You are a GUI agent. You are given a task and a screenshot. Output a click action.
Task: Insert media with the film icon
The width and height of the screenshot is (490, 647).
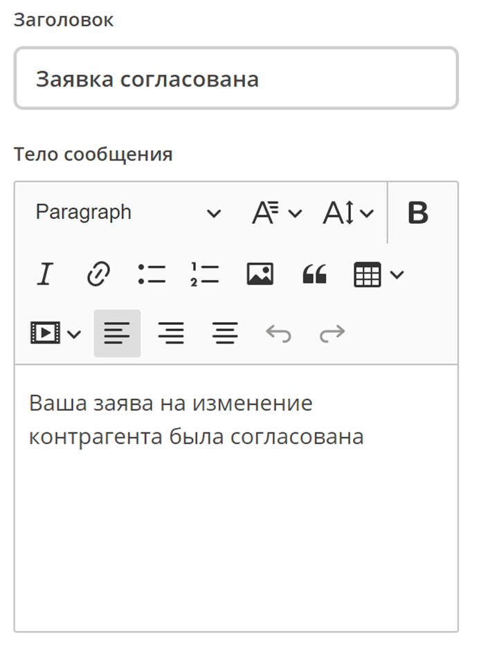pos(45,333)
